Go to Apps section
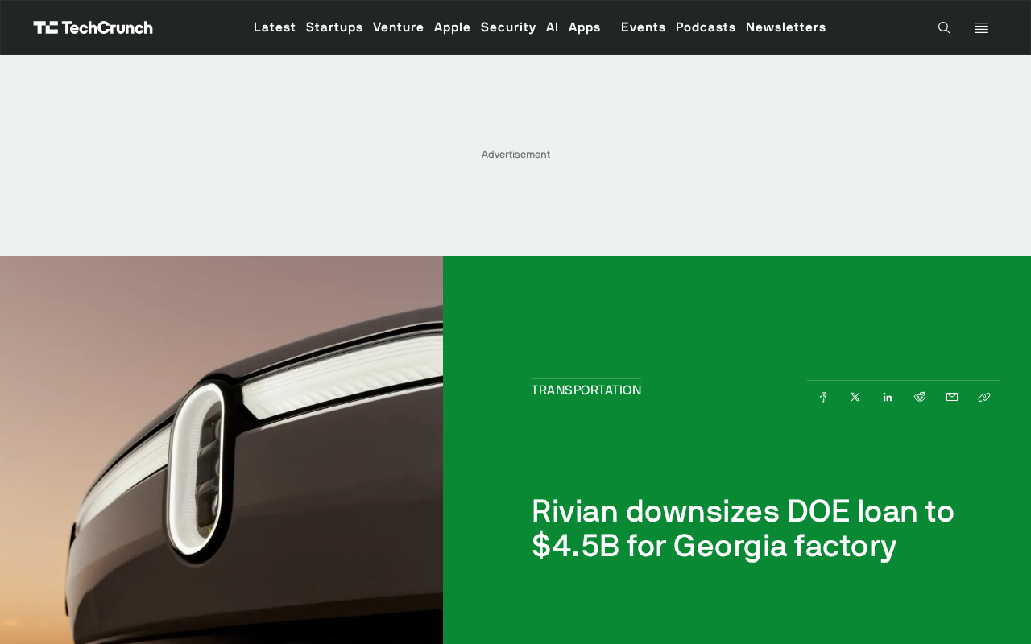This screenshot has width=1031, height=644. click(x=585, y=27)
